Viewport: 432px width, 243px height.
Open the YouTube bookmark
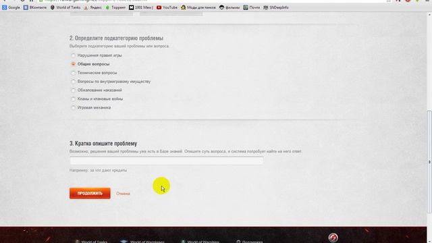(x=167, y=7)
